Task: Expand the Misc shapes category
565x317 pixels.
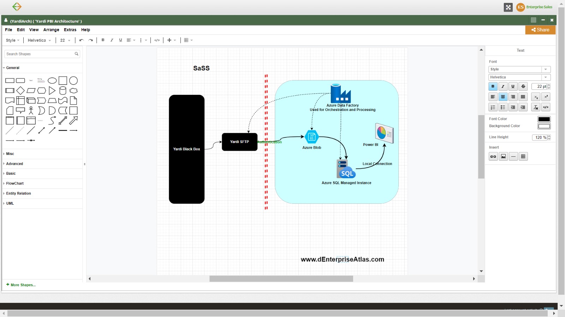Action: click(x=42, y=154)
